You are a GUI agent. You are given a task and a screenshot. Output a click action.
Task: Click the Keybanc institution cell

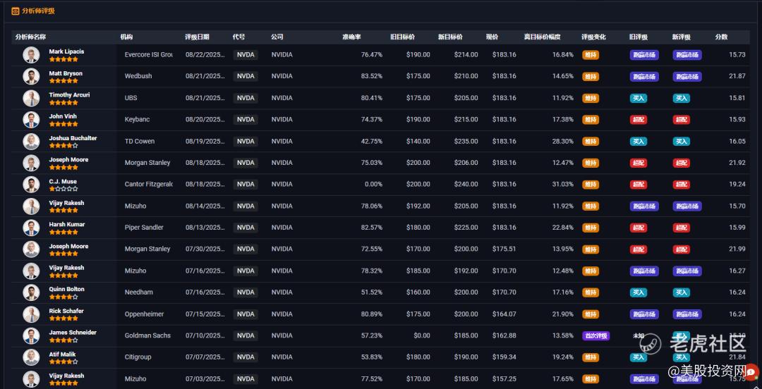point(137,120)
